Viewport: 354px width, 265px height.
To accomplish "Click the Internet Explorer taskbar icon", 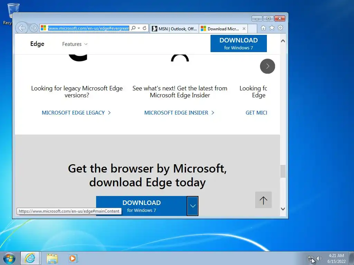I will click(x=30, y=258).
